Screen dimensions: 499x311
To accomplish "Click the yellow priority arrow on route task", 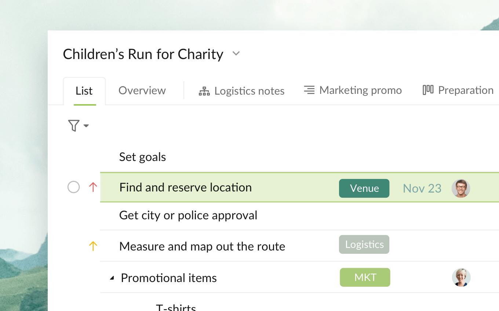I will pos(93,246).
